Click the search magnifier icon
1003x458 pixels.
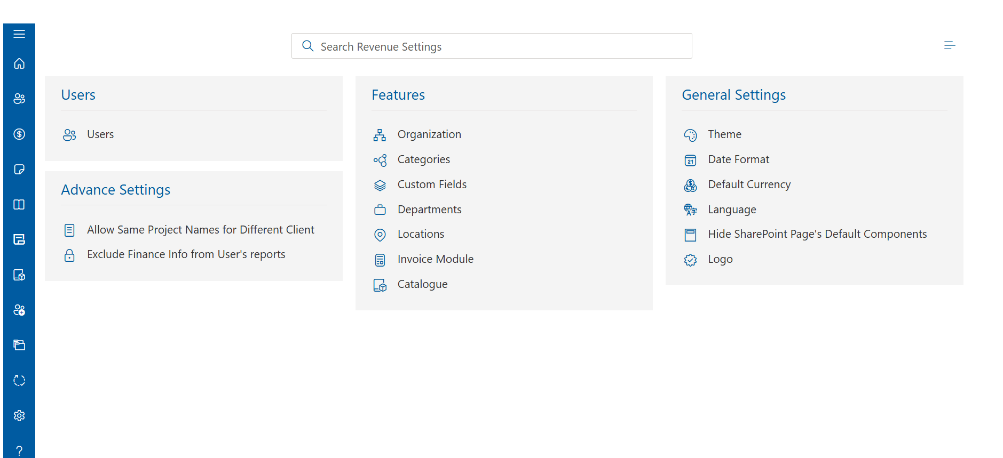[x=308, y=46]
